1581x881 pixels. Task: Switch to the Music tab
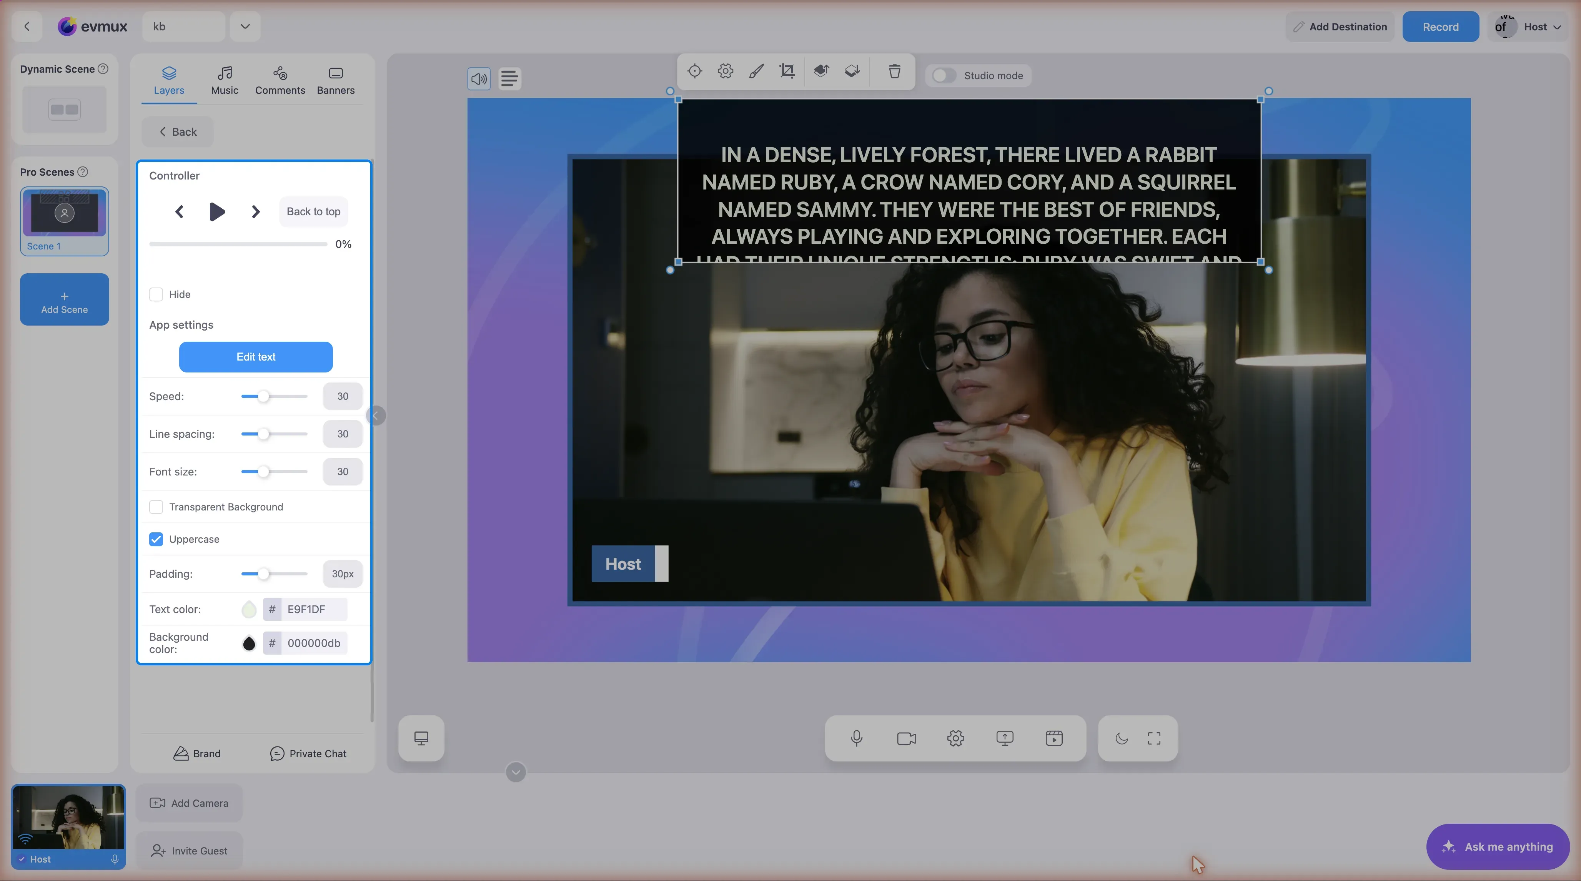point(225,80)
